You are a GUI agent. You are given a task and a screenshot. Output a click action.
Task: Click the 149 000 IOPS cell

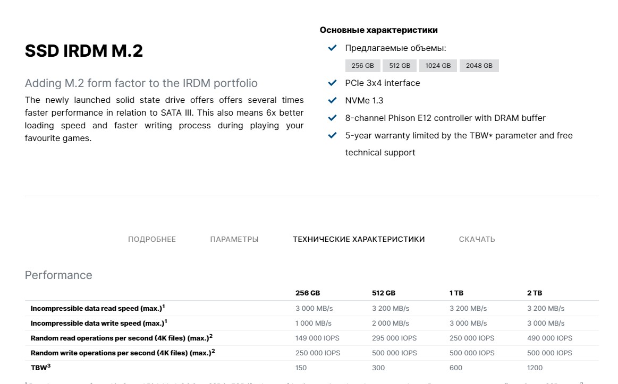tap(317, 338)
